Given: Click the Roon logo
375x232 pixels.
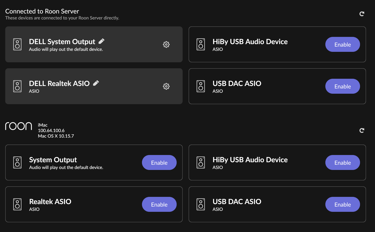Looking at the screenshot, I should [x=18, y=126].
